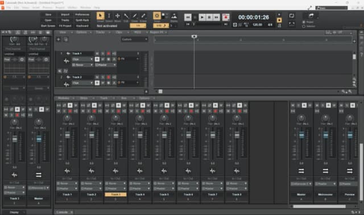Click the Synth Rack button

82,20
